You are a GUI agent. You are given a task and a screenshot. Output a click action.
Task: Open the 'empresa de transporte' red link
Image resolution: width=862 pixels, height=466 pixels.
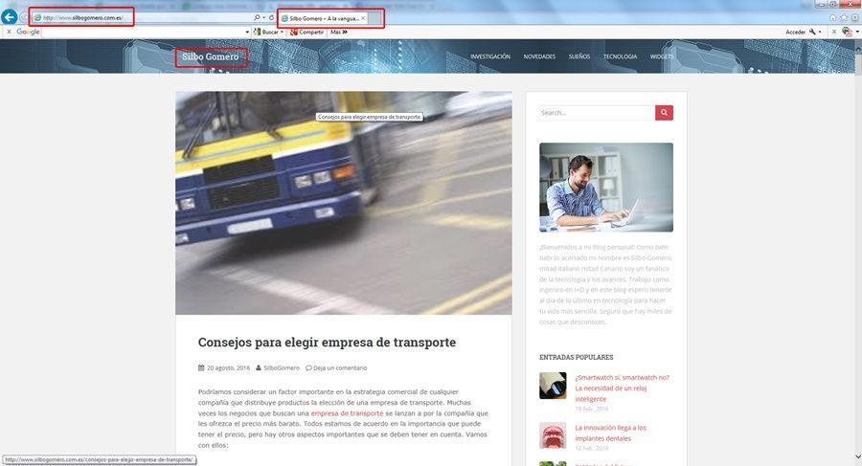347,413
